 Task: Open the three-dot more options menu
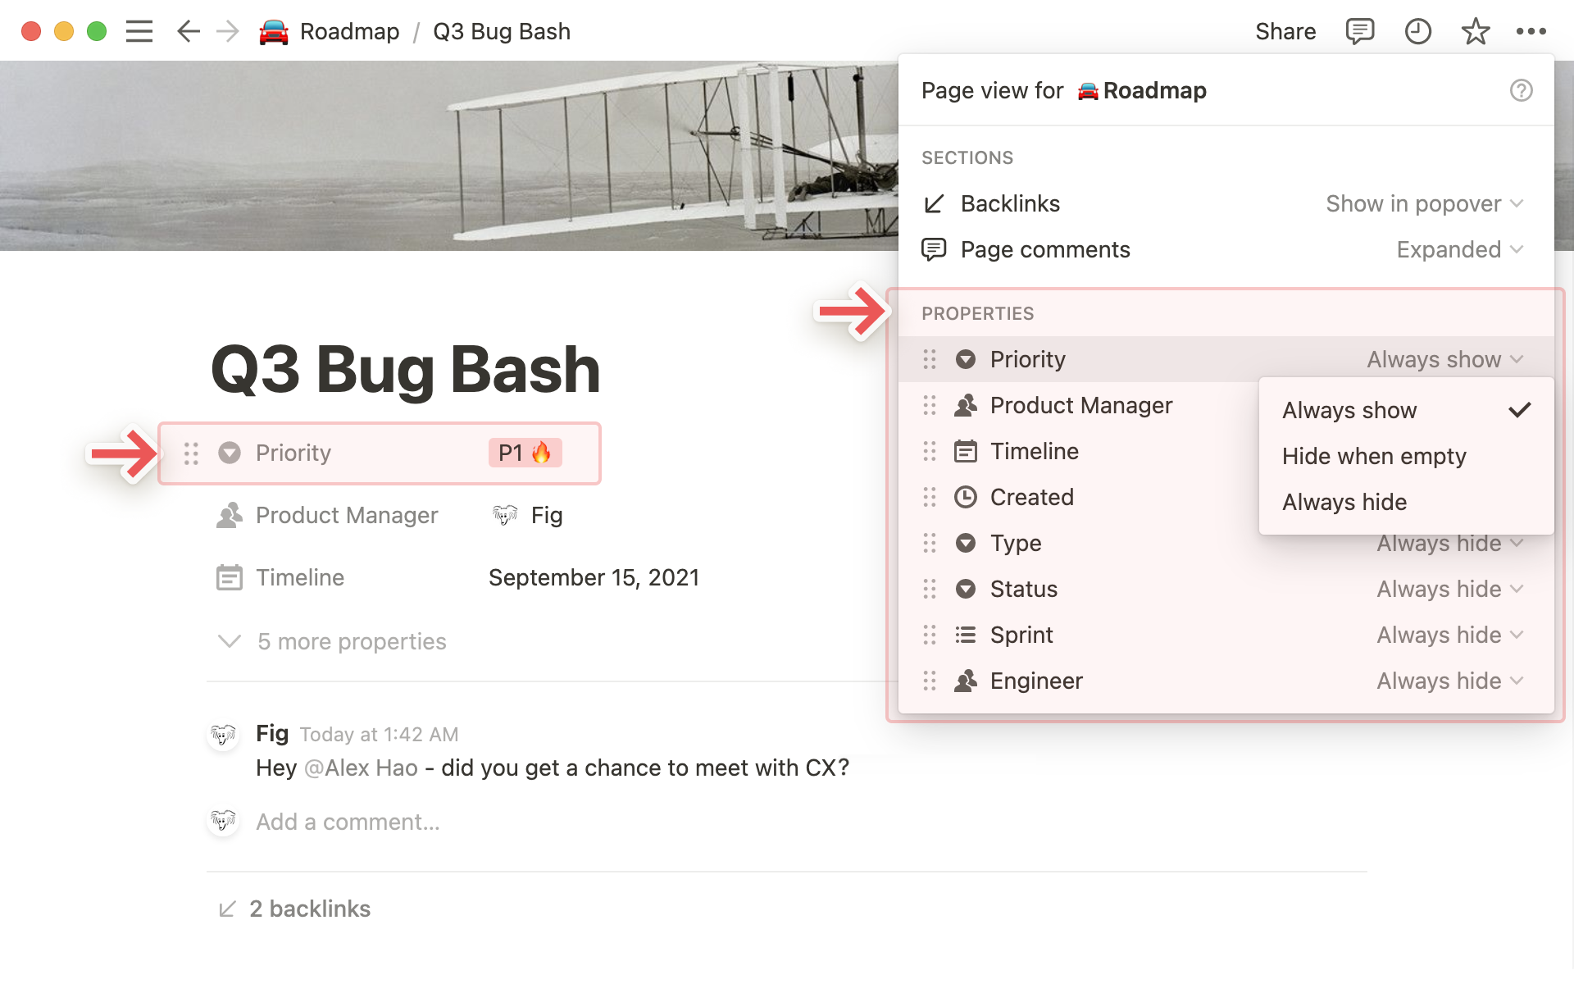point(1531,32)
